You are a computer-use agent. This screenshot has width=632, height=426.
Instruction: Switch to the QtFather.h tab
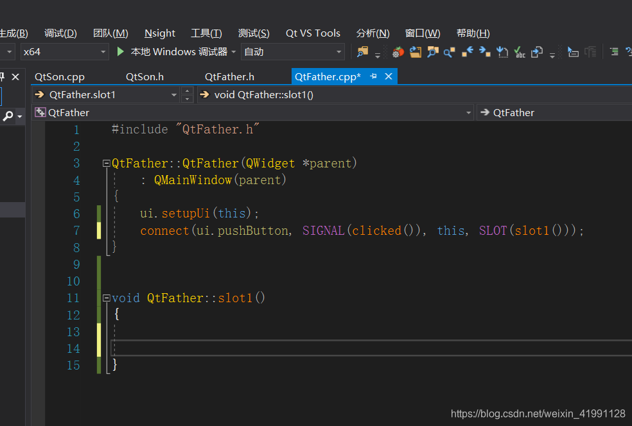click(229, 76)
